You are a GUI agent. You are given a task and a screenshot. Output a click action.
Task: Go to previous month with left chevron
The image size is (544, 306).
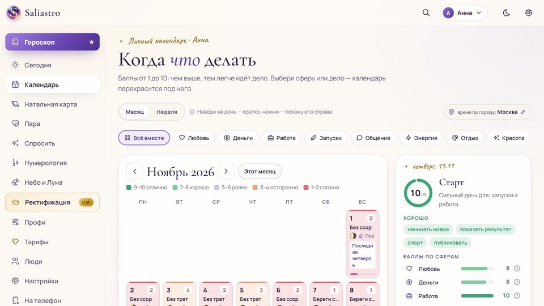coord(135,171)
